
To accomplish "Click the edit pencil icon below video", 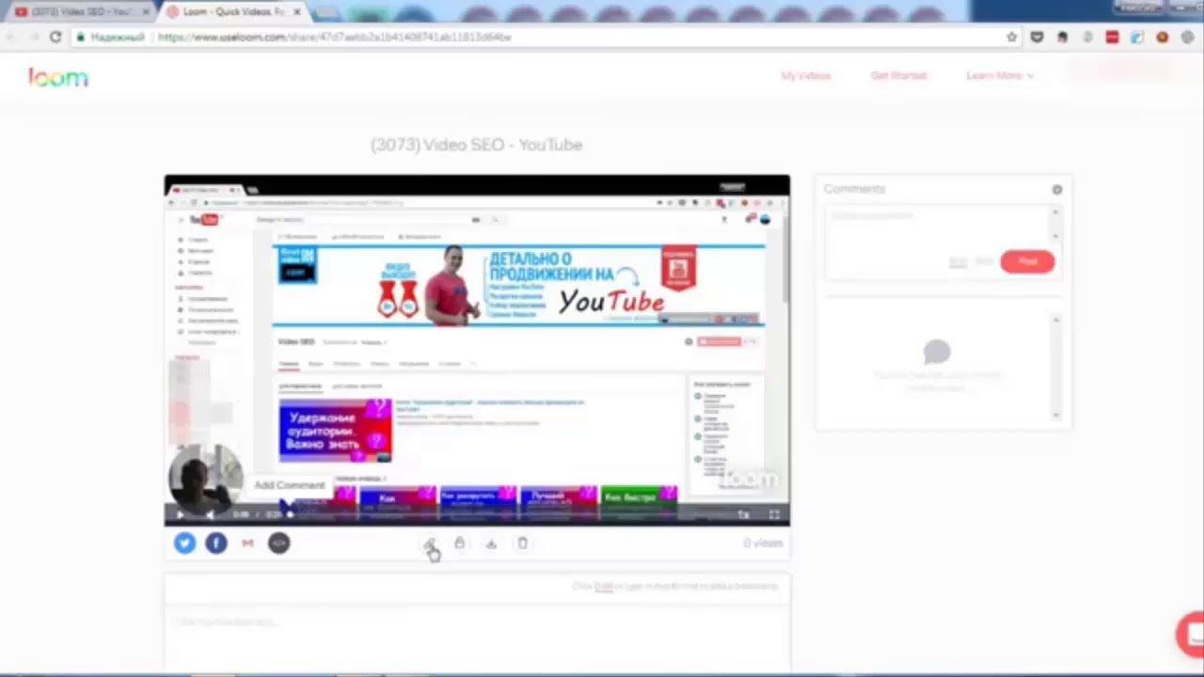I will click(x=429, y=543).
